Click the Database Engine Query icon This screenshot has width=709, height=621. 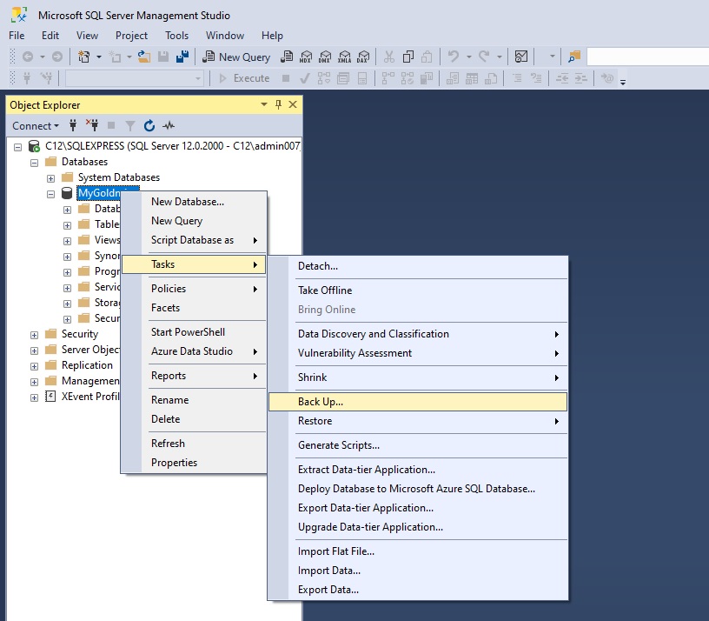(x=287, y=57)
